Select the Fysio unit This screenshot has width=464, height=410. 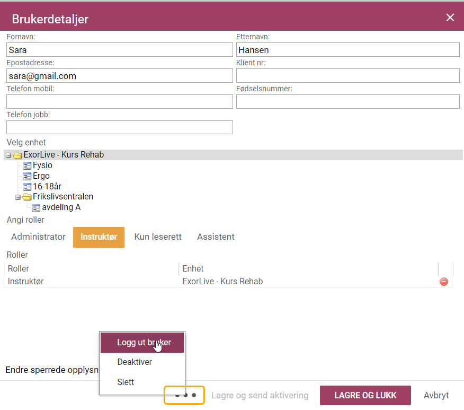pos(42,165)
